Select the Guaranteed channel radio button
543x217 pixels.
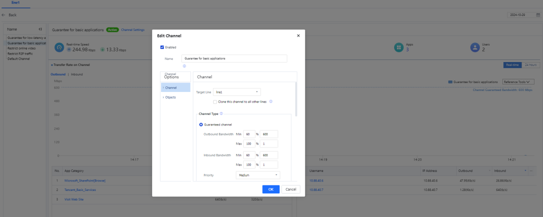coord(201,124)
